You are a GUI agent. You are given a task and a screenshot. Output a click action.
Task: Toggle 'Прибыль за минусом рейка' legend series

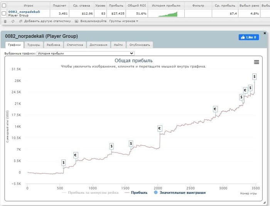[x=90, y=193]
